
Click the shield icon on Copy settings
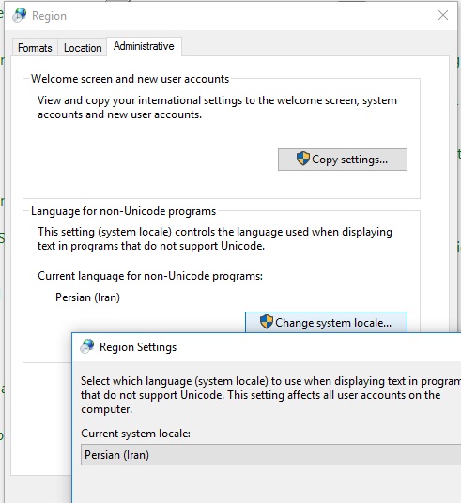tap(302, 159)
